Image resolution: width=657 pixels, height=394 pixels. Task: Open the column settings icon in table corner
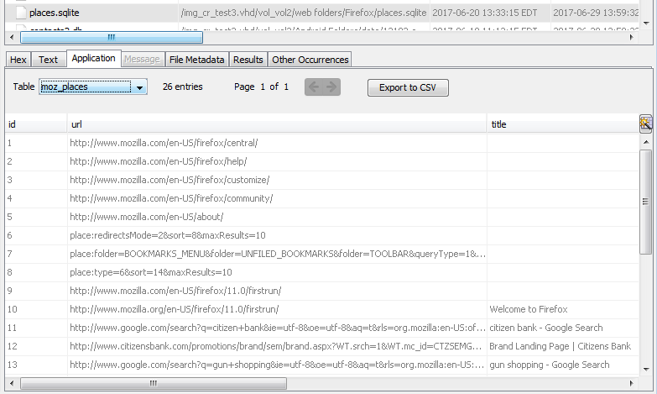tap(646, 123)
